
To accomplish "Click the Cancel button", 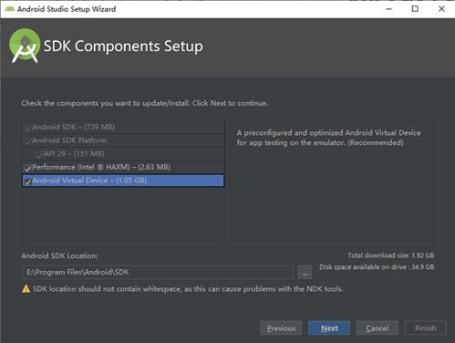I will [x=377, y=328].
